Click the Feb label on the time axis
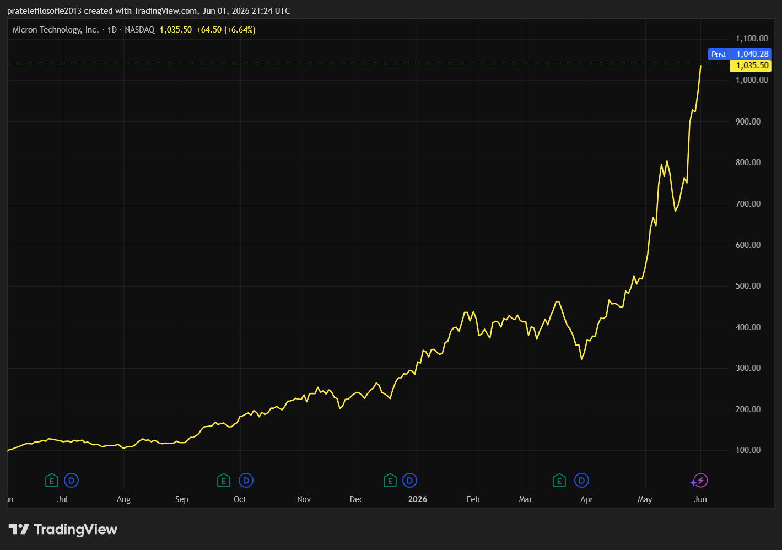The height and width of the screenshot is (550, 782). tap(473, 499)
